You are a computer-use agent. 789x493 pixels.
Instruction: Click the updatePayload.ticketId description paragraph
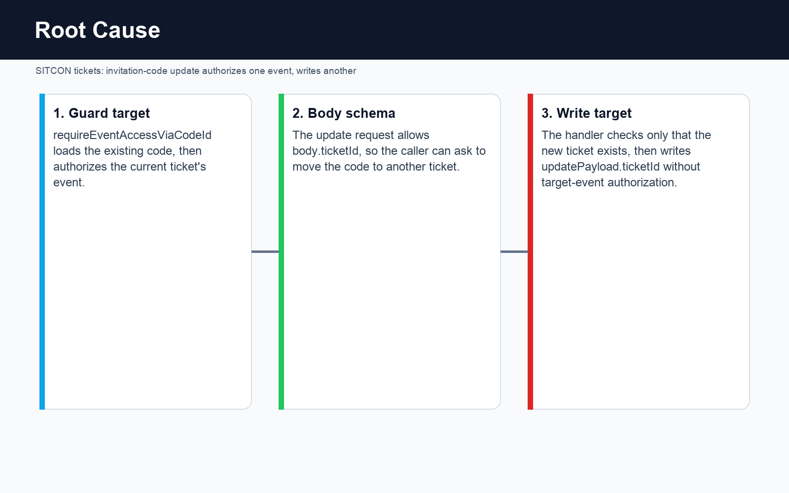pos(626,159)
